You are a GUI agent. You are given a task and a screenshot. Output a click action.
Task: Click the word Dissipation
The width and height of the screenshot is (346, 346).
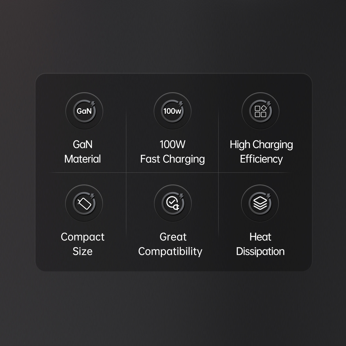pos(260,251)
